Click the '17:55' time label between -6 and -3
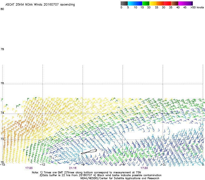 (144, 168)
